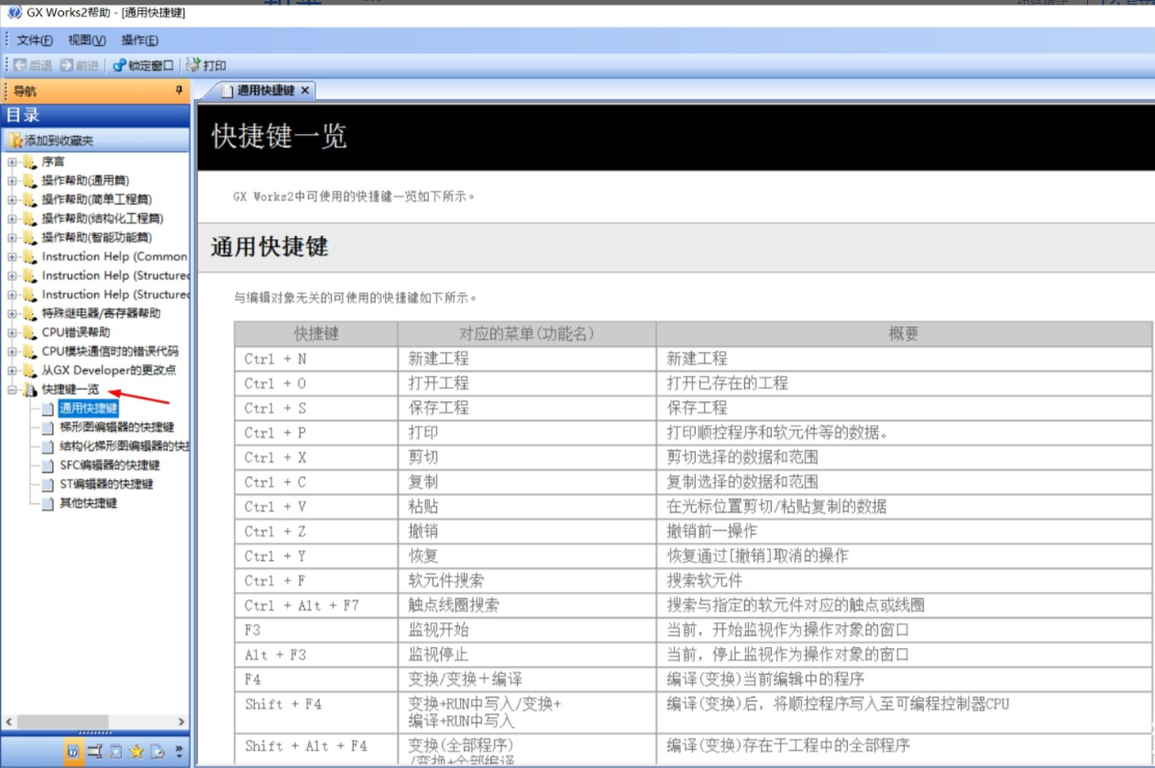The width and height of the screenshot is (1155, 768).
Task: Open 其他快捷键 topic
Action: [88, 503]
